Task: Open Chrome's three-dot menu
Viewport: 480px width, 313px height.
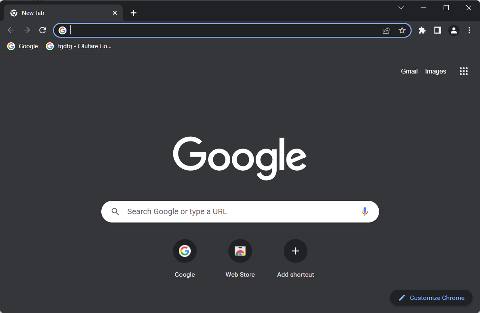Action: coord(469,30)
